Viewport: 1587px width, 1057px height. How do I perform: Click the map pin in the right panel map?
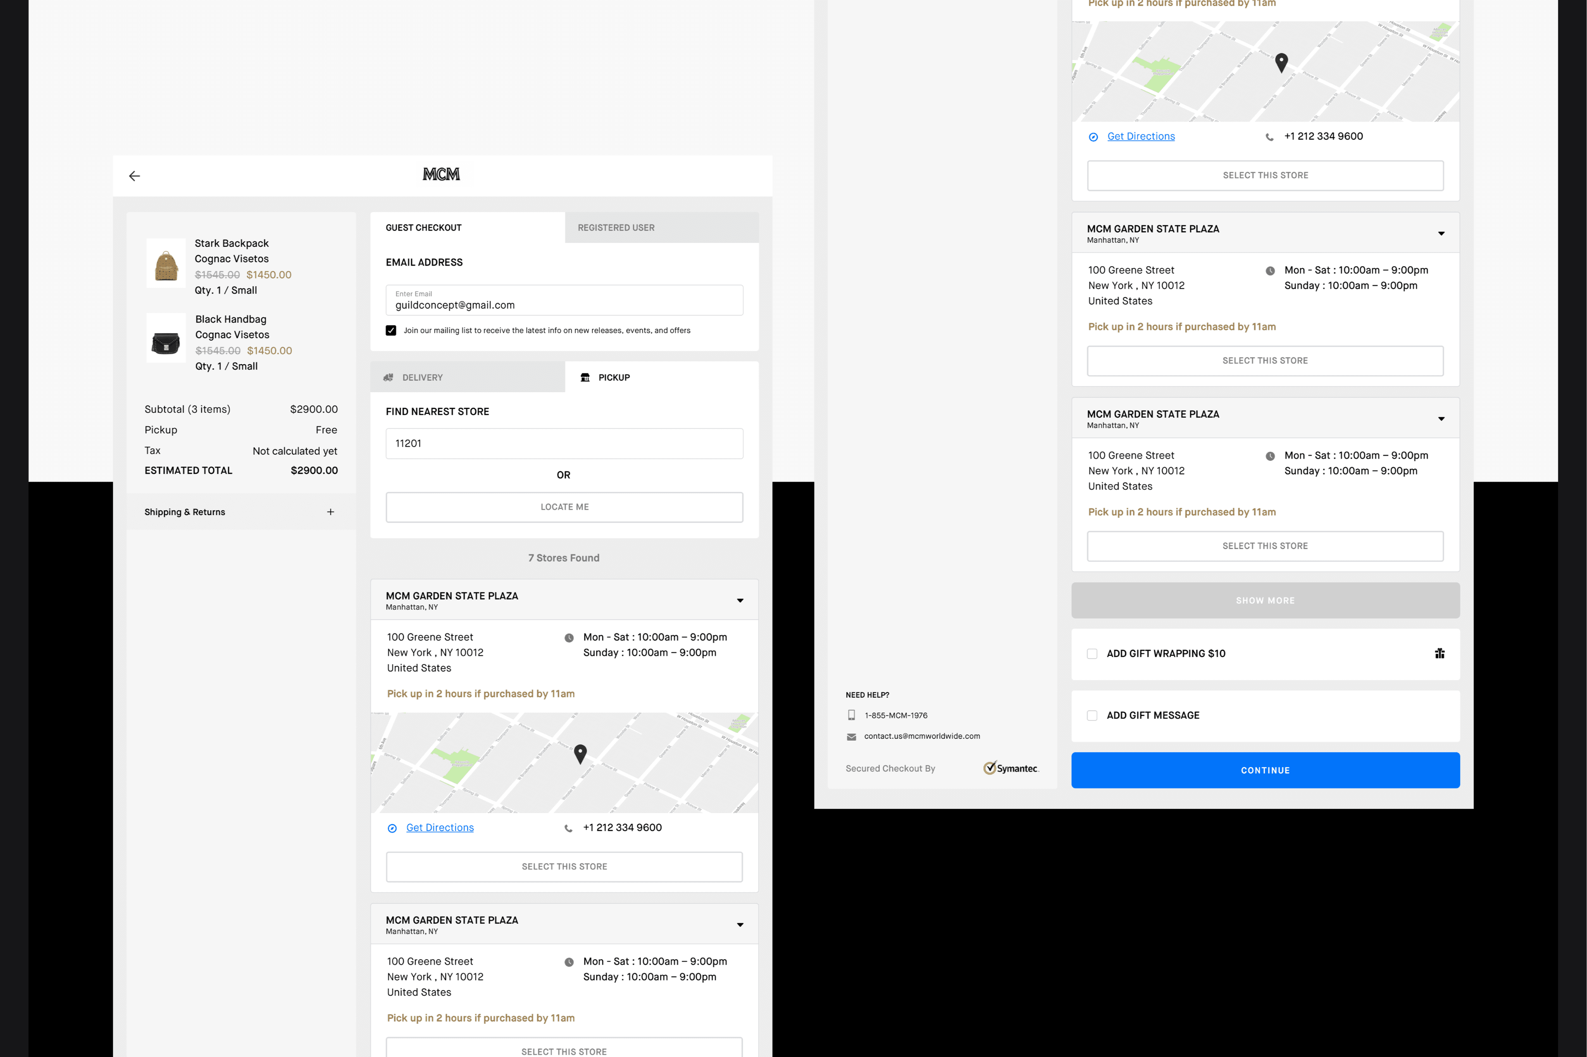click(1282, 63)
